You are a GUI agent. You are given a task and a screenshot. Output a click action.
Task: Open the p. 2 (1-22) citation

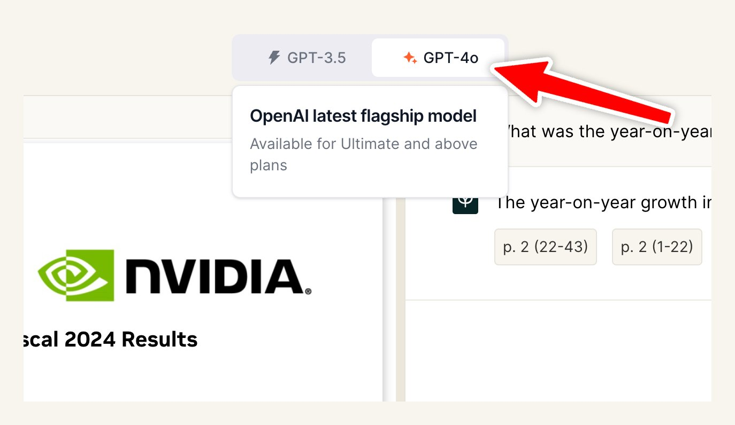(656, 247)
